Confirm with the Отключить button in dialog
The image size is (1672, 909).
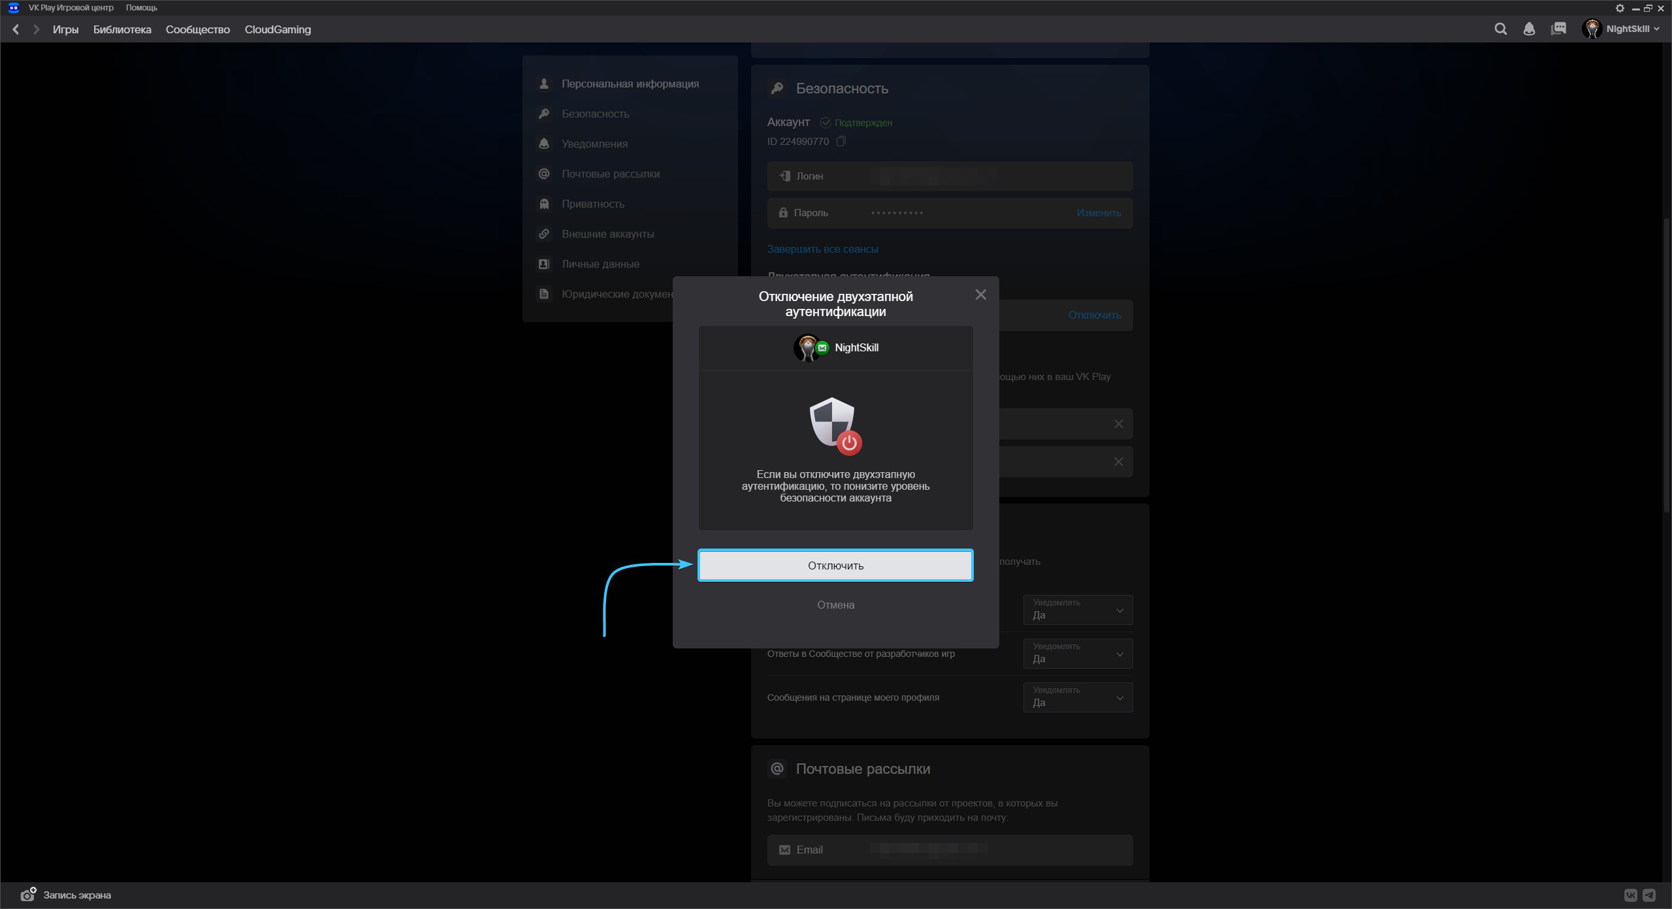pyautogui.click(x=835, y=566)
